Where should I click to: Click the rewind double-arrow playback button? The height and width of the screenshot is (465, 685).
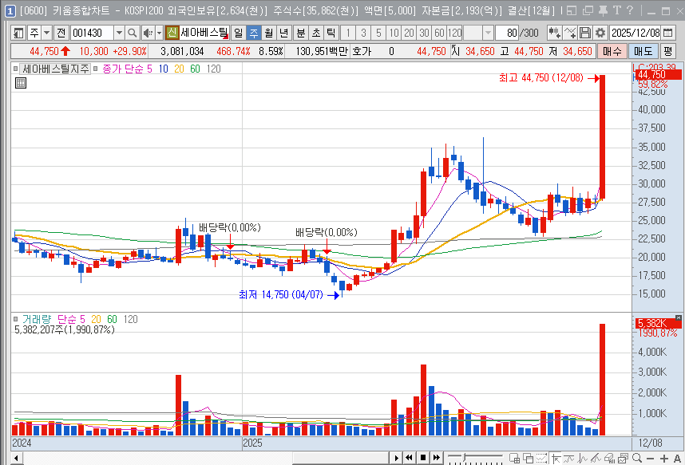tap(410, 458)
